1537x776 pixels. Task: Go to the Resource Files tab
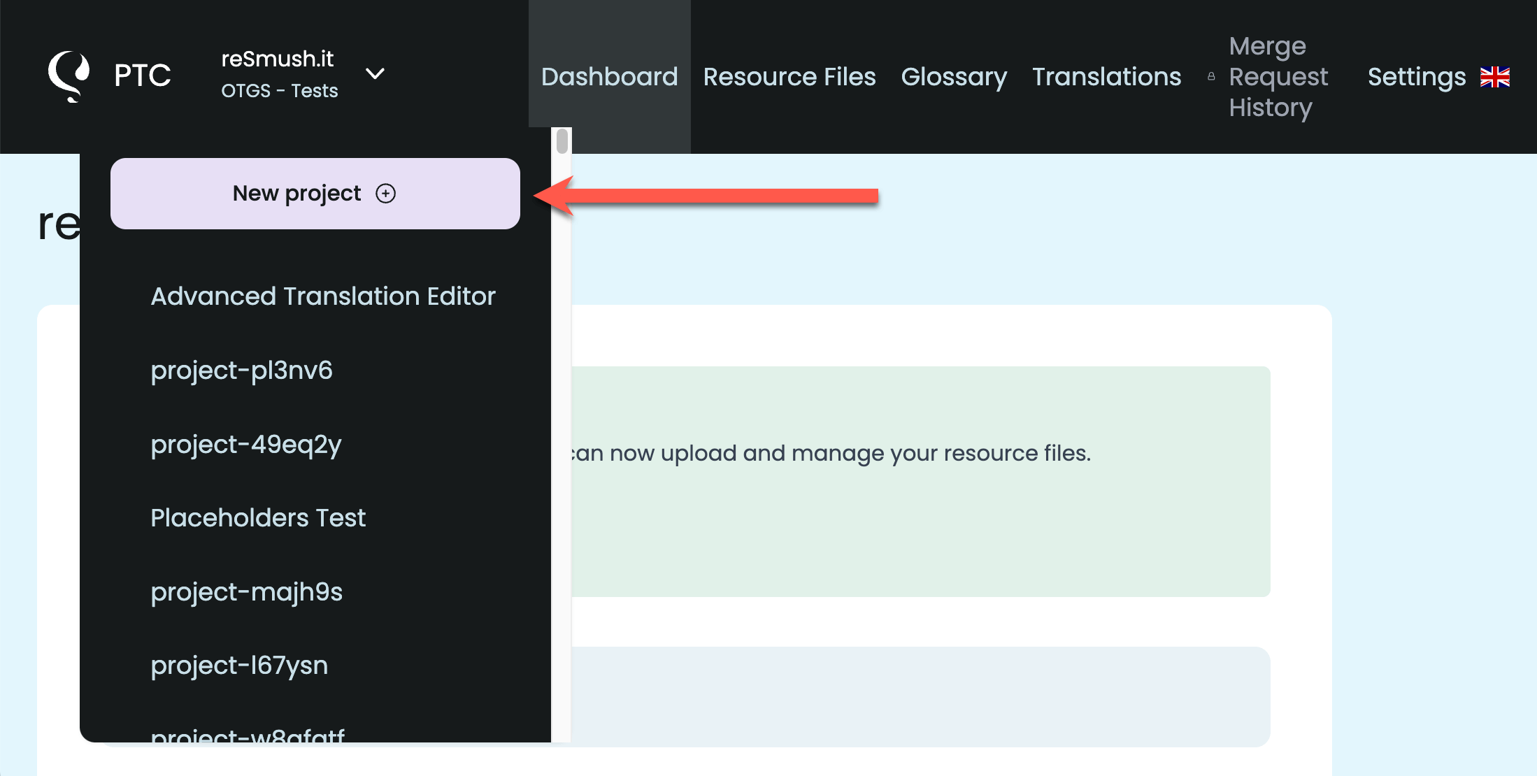point(789,77)
